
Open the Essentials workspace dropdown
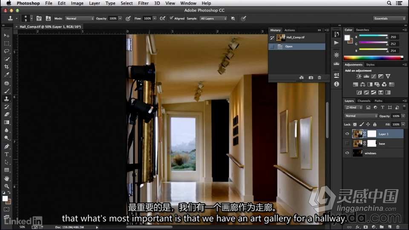pyautogui.click(x=389, y=18)
